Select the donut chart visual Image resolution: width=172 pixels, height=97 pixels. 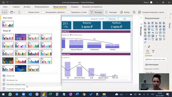click(160, 29)
